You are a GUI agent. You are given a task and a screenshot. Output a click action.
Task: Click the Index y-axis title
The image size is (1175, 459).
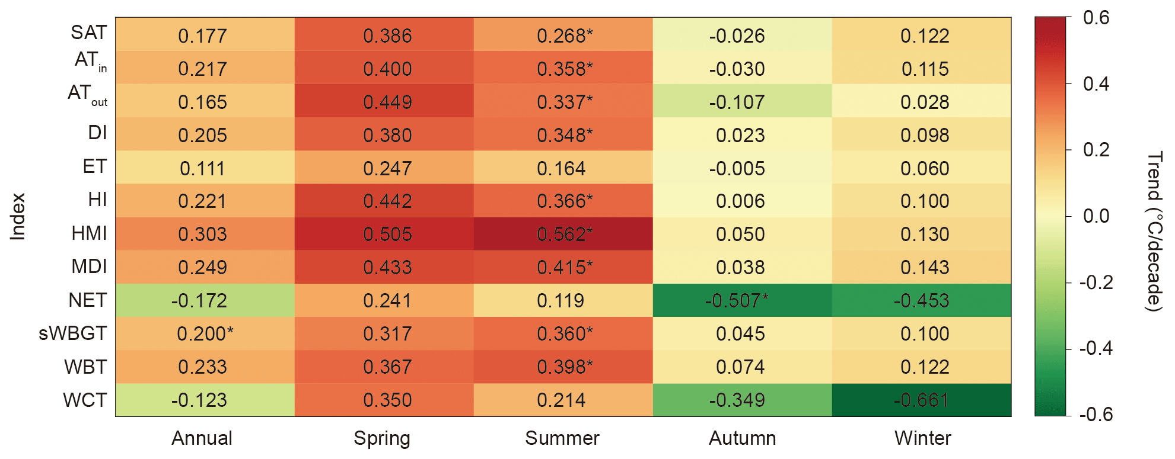point(18,217)
